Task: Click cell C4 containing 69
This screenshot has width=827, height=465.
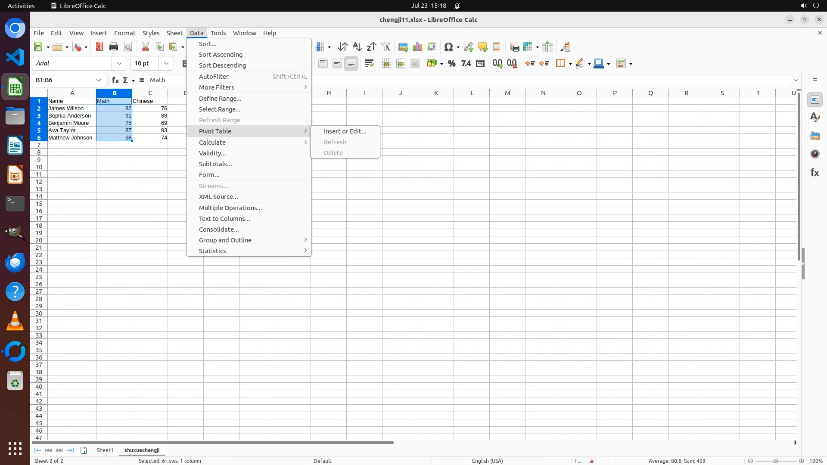Action: (150, 123)
